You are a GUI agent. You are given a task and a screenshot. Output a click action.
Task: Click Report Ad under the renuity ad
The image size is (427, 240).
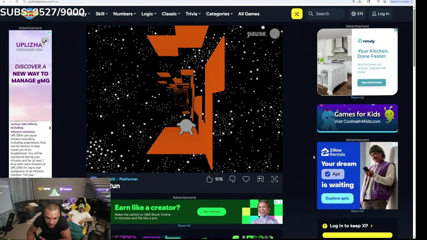(357, 97)
